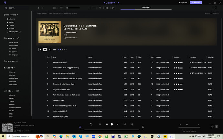Switch to list view layout
Image resolution: width=223 pixels, height=139 pixels.
click(61, 8)
